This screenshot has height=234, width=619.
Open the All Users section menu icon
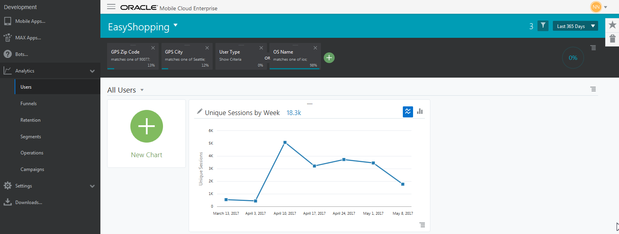[593, 89]
